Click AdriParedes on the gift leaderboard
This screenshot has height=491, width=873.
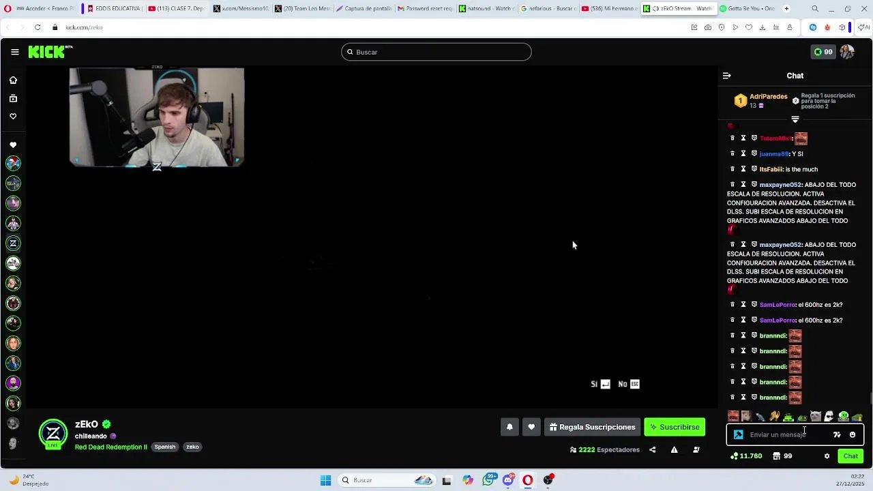(x=769, y=97)
